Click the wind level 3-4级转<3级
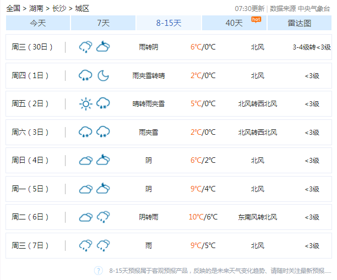 click(312, 47)
